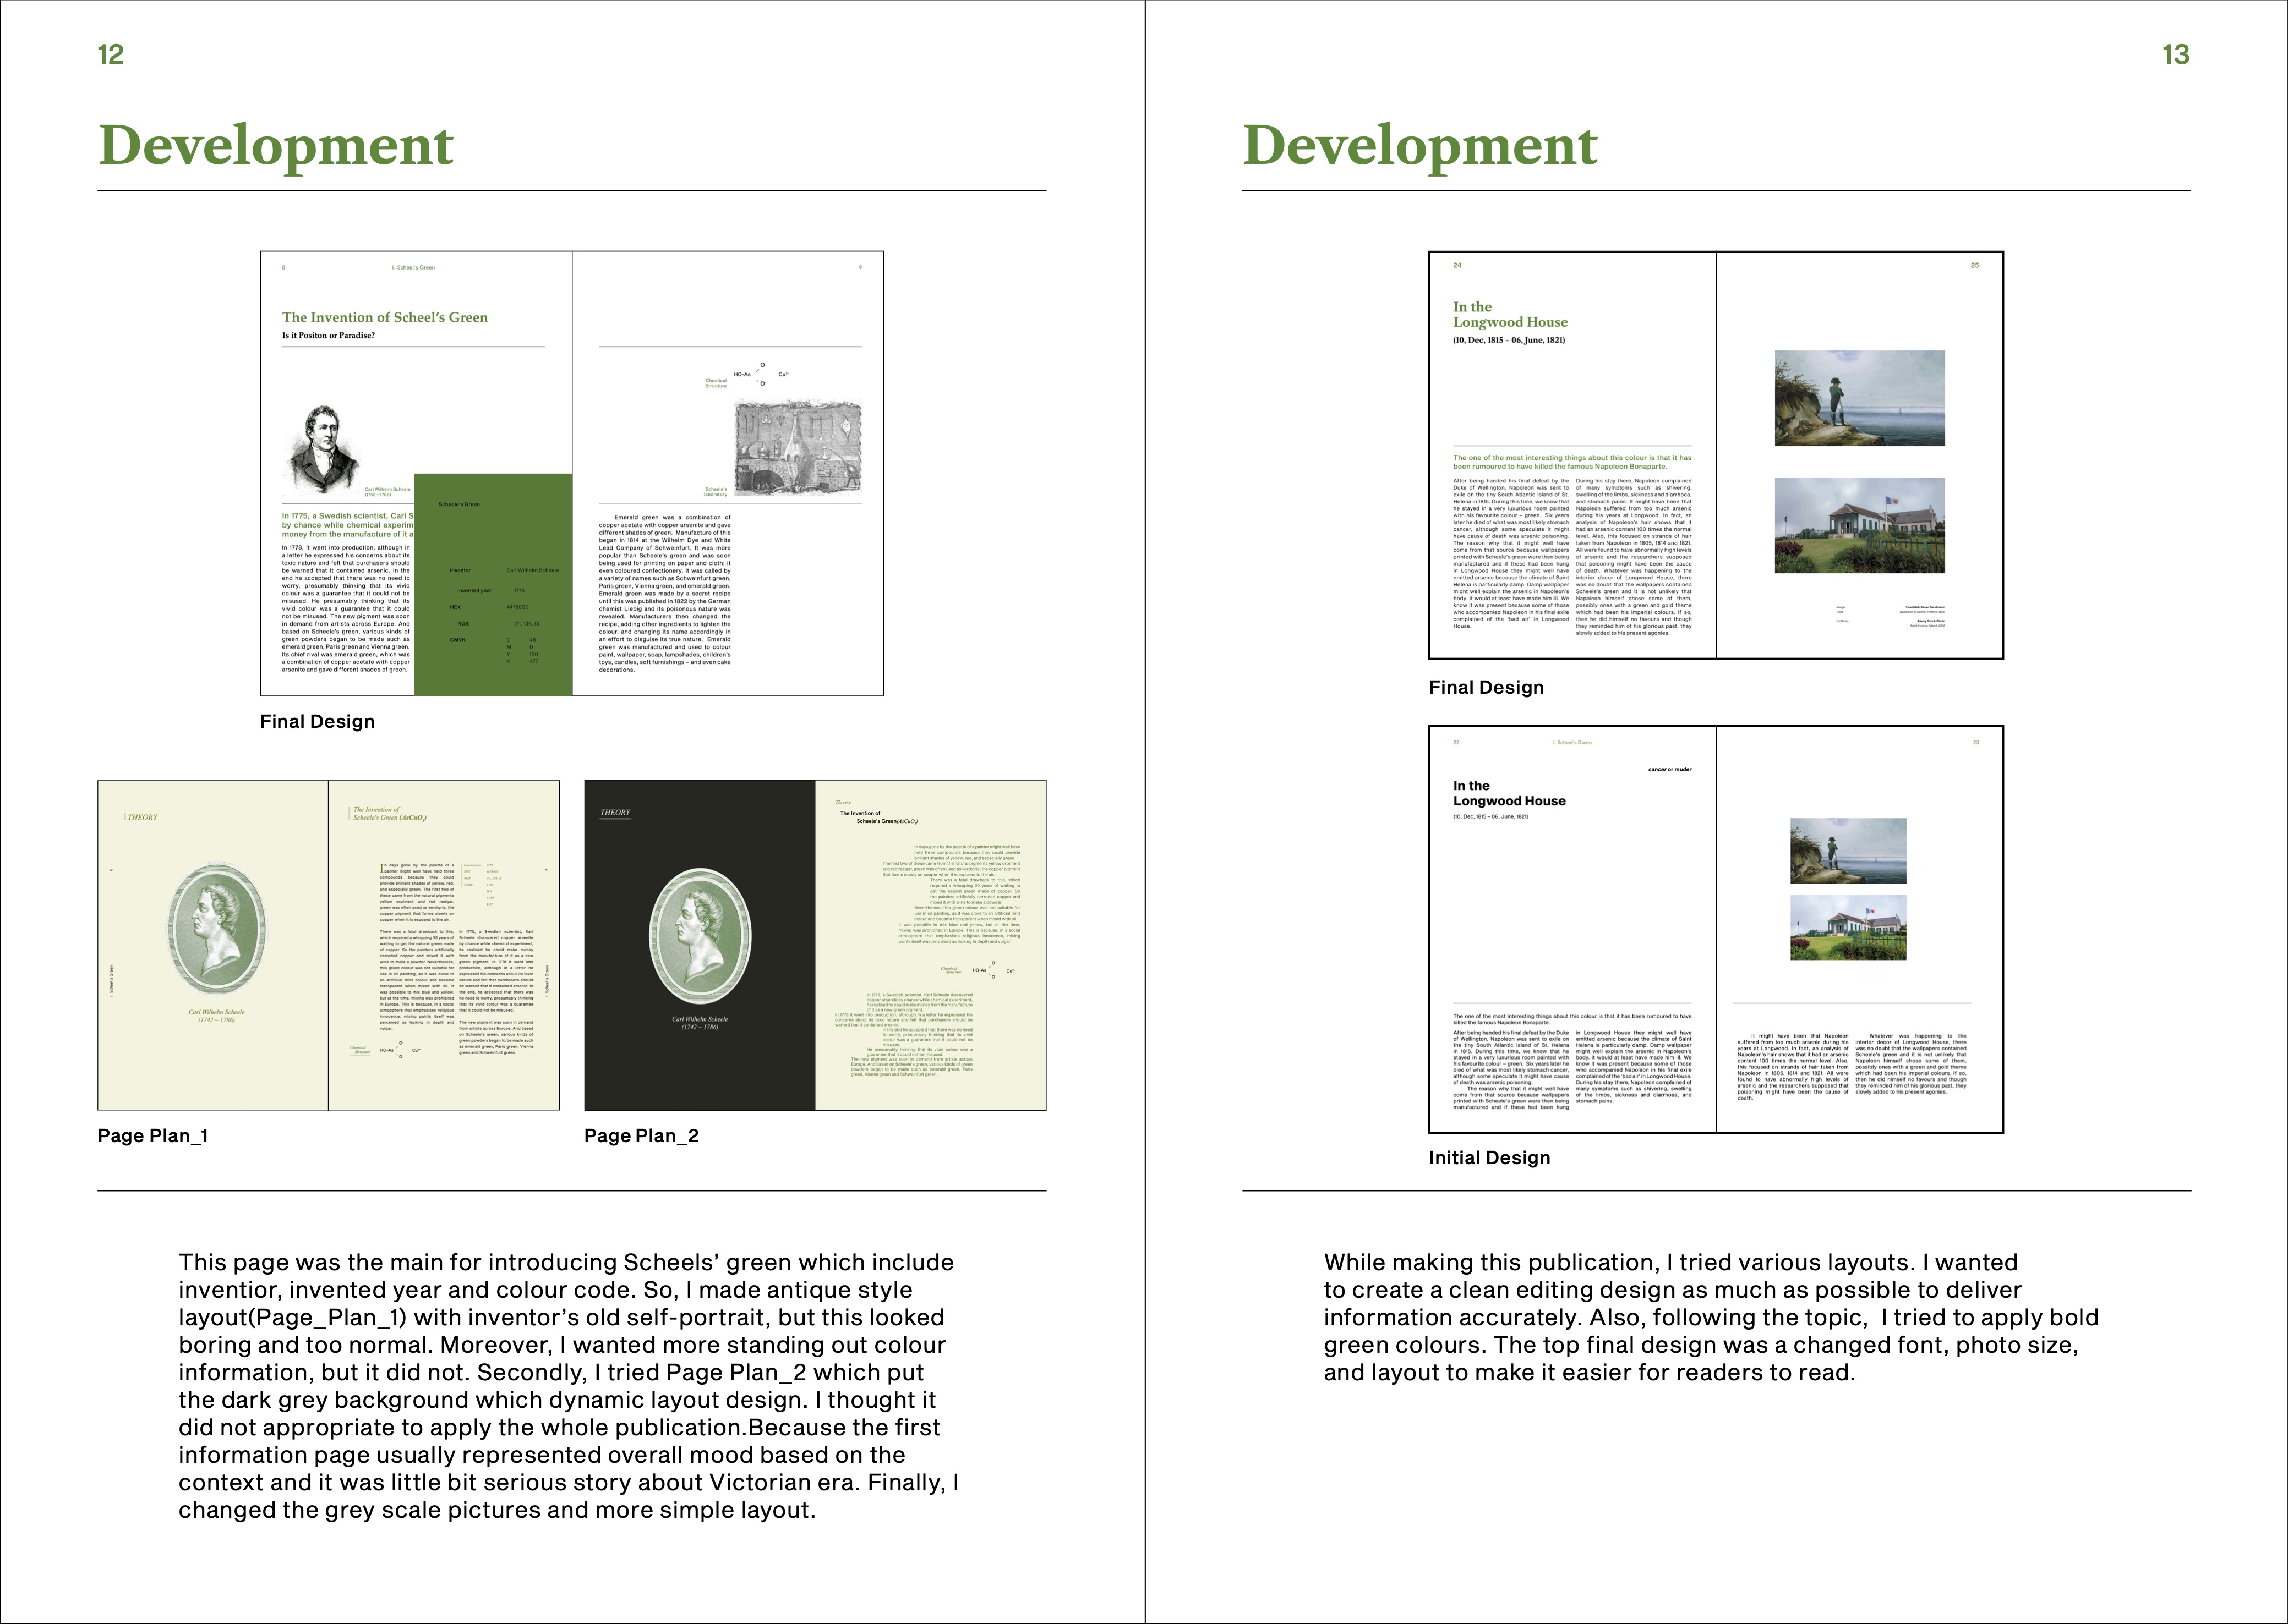Click the Page Plan_2 caption label
The image size is (2288, 1624).
click(641, 1136)
